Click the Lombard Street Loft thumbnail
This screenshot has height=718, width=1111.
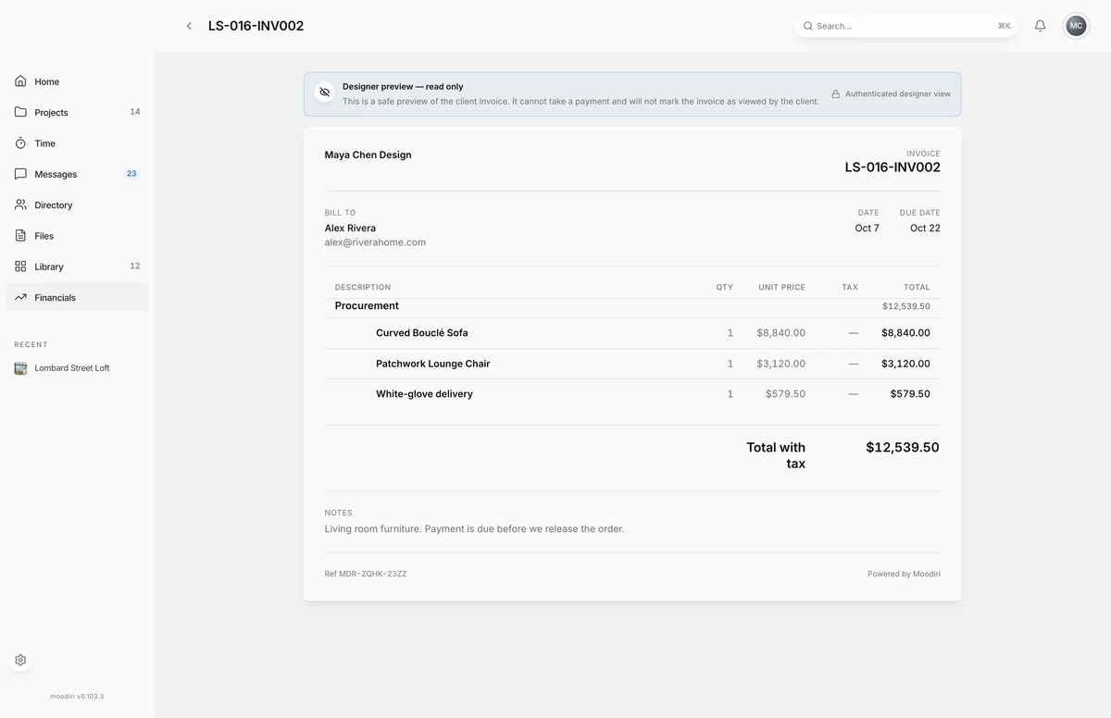[20, 368]
